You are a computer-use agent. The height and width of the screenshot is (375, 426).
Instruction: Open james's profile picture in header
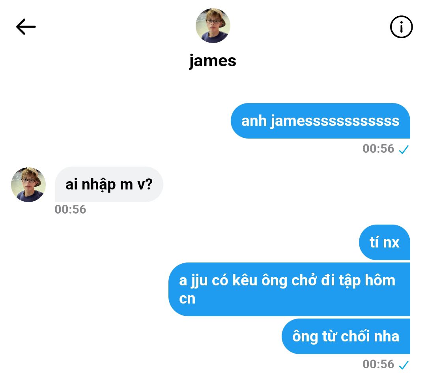pos(213,26)
